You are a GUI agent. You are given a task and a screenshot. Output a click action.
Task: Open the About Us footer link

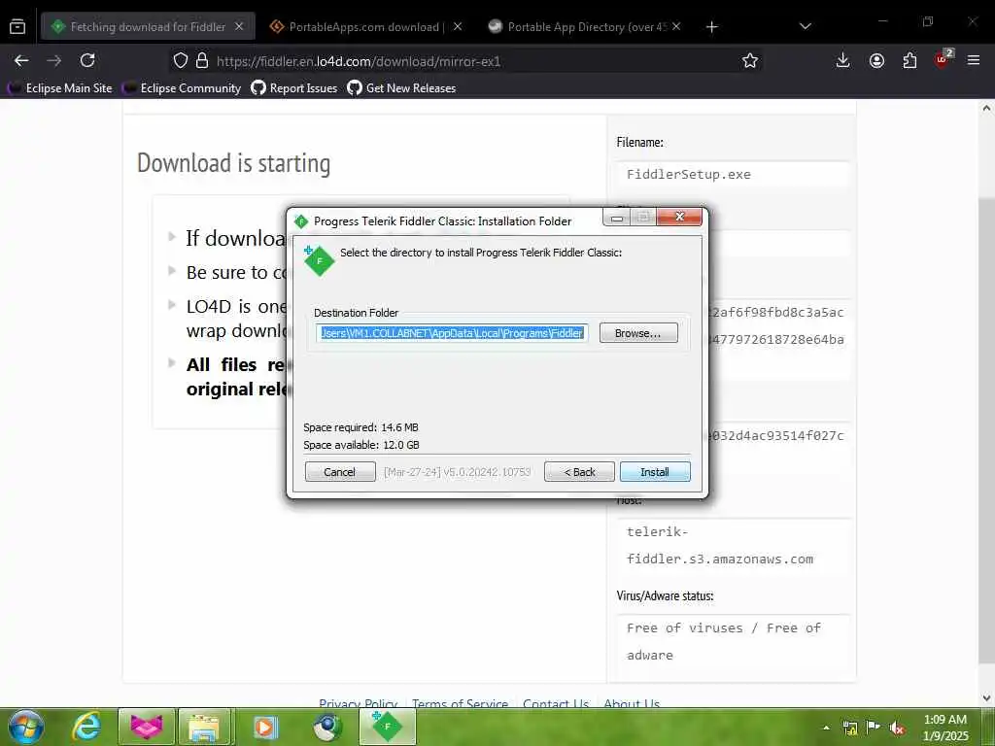pos(632,703)
